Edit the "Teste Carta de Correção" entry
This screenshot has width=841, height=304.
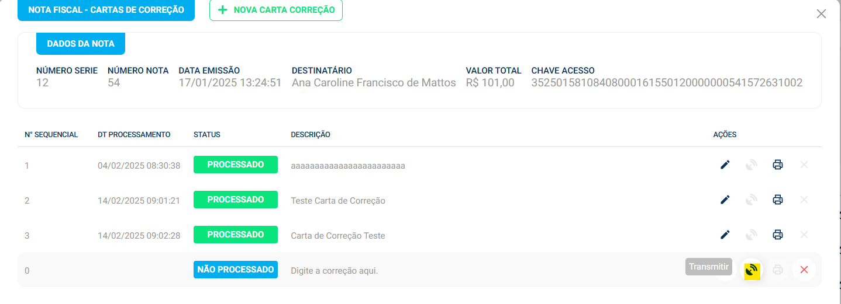point(725,200)
